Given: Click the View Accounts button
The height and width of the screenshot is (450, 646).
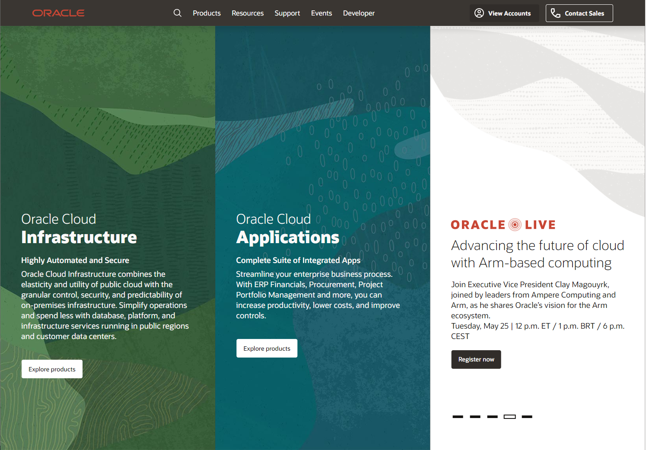Looking at the screenshot, I should pyautogui.click(x=504, y=13).
